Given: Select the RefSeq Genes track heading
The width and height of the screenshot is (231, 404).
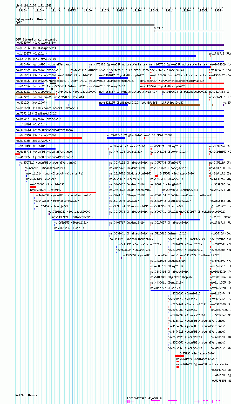Looking at the screenshot, I should click(x=26, y=395).
